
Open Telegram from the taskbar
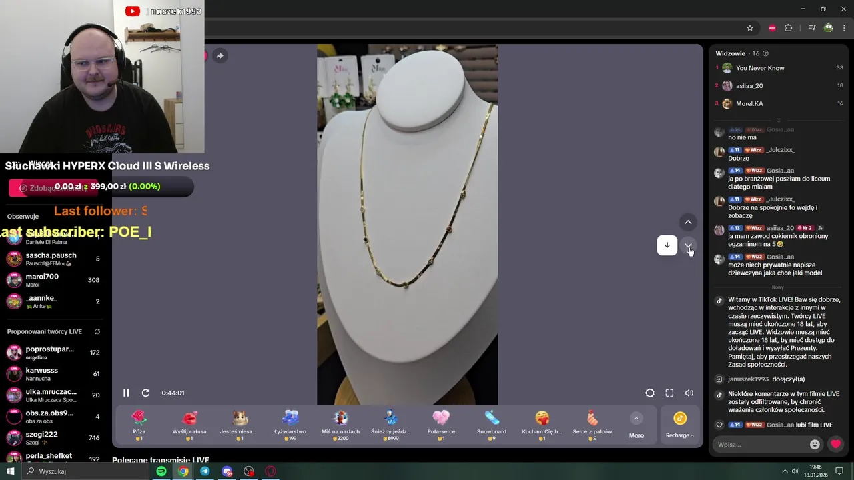click(205, 471)
